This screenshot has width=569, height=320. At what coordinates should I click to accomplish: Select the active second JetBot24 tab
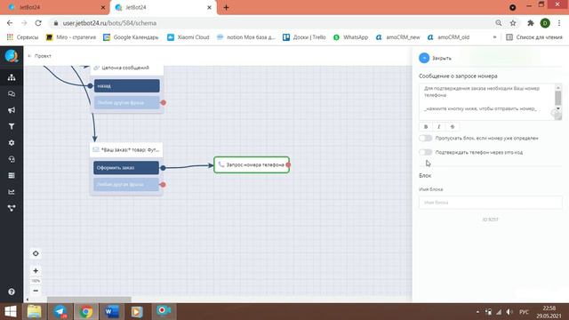(x=164, y=7)
